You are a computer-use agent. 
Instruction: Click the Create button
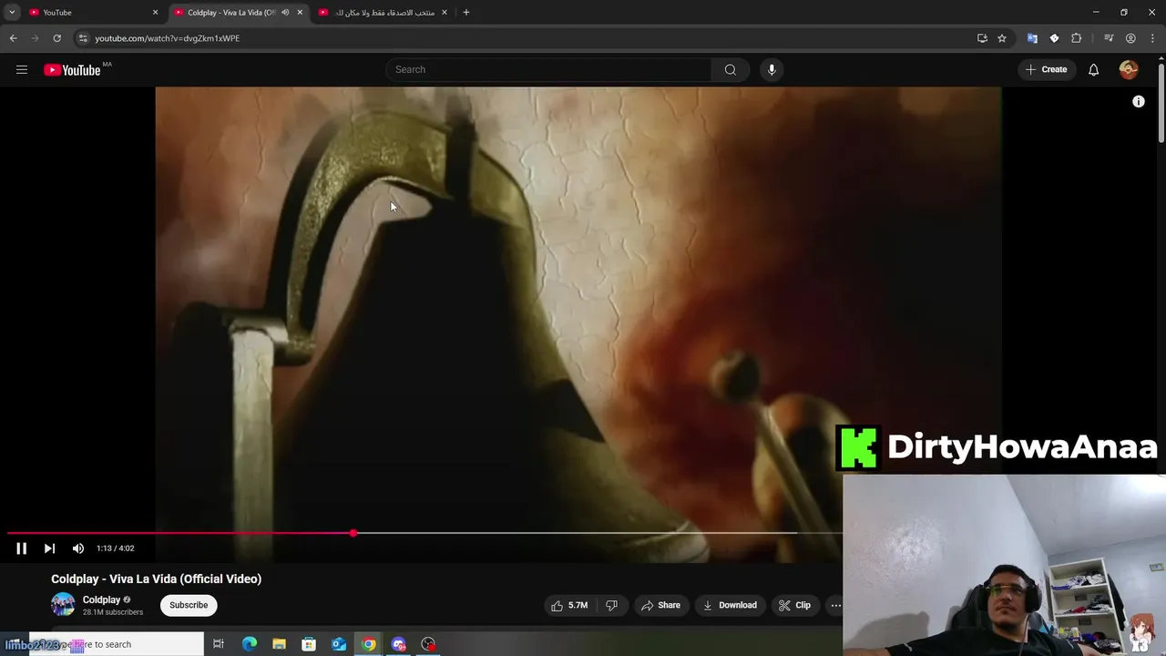click(1046, 69)
